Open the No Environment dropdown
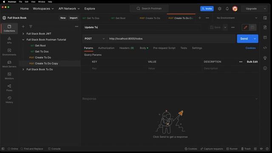This screenshot has width=272, height=153. [x=237, y=18]
